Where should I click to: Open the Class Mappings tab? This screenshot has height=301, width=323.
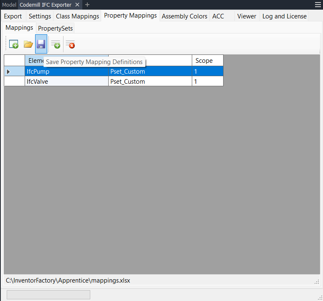click(x=77, y=16)
